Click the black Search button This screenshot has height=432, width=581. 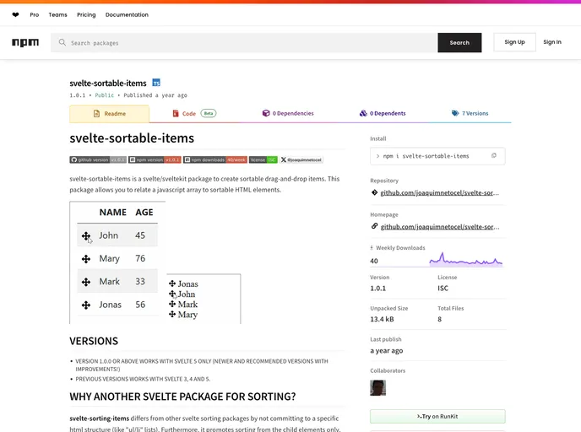(x=459, y=42)
